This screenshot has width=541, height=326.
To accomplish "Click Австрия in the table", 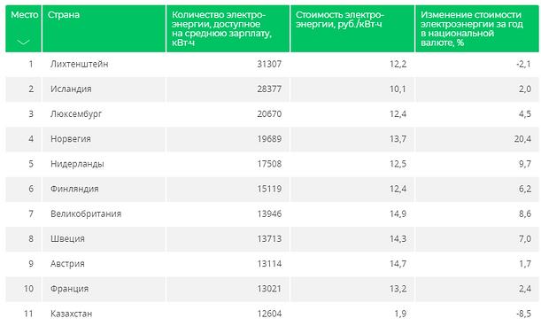I will pyautogui.click(x=67, y=264).
